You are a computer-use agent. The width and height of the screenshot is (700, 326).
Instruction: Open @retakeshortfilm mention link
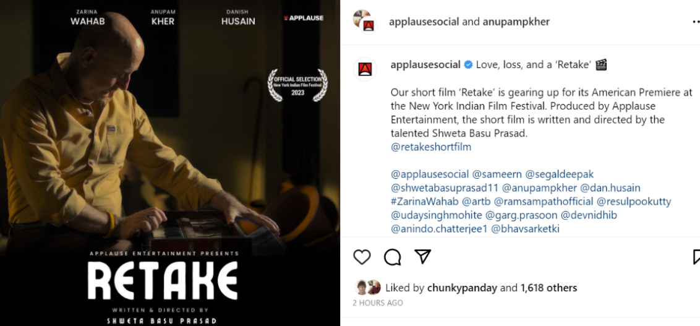click(431, 147)
